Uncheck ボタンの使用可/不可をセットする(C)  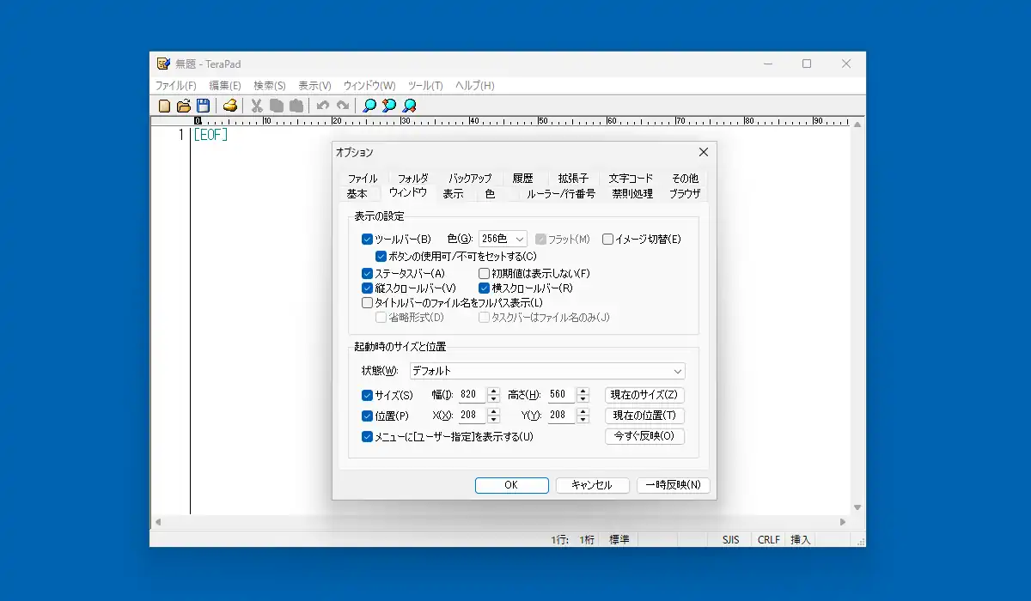click(381, 256)
